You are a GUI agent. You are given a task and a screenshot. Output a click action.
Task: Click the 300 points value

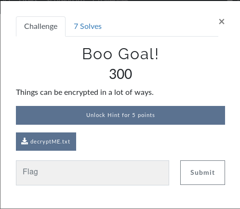coord(120,74)
